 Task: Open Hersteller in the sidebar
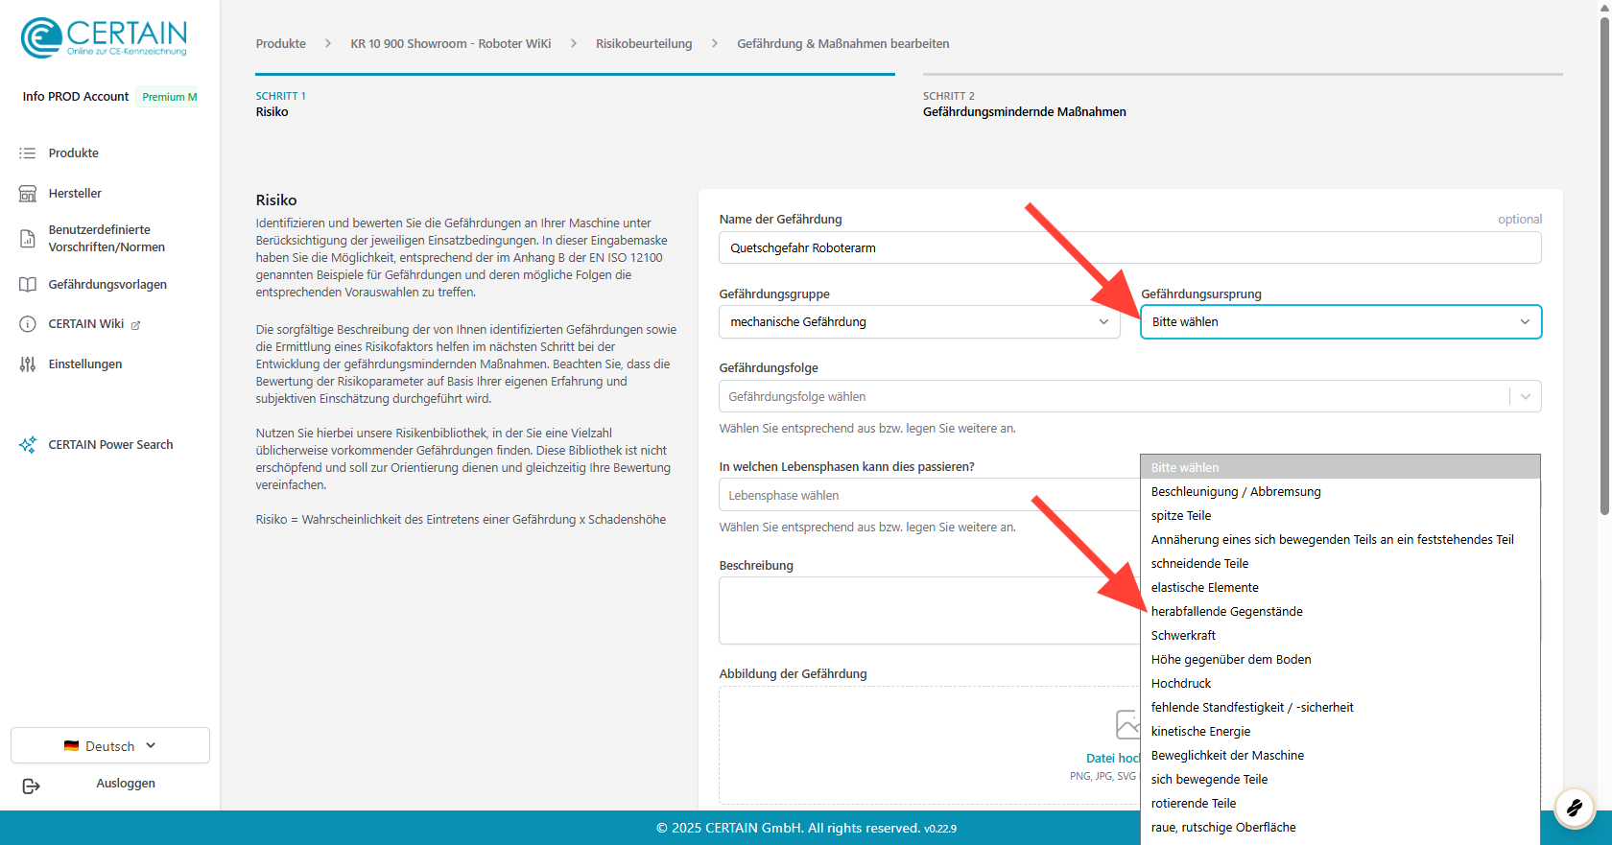pyautogui.click(x=75, y=194)
